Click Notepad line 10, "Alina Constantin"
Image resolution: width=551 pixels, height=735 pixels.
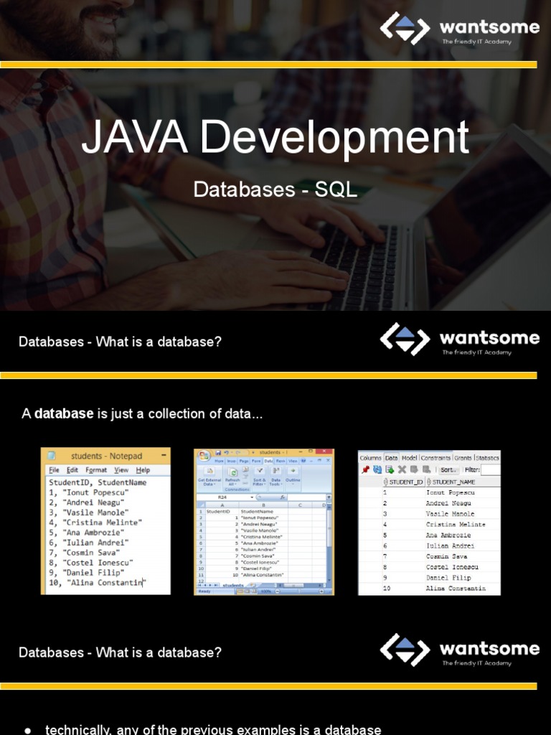(97, 582)
